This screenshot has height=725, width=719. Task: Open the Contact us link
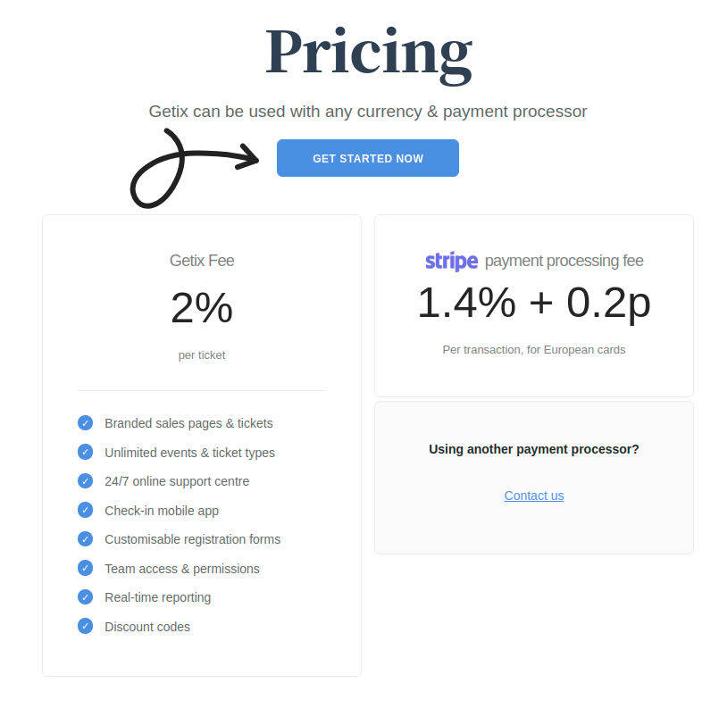click(533, 496)
